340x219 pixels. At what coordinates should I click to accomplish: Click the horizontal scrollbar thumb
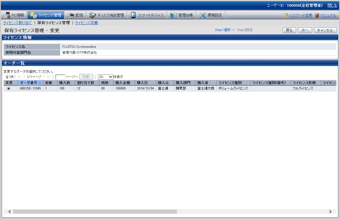coord(95,211)
